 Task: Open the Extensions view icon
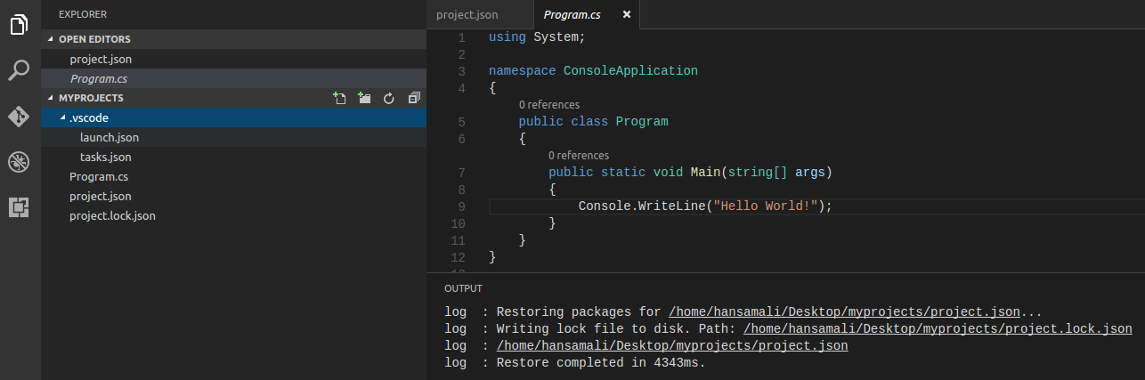coord(20,207)
